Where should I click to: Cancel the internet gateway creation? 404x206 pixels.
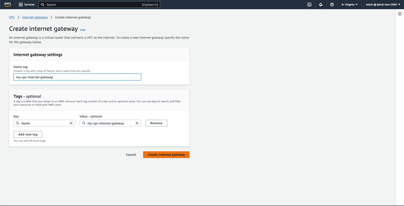(131, 155)
